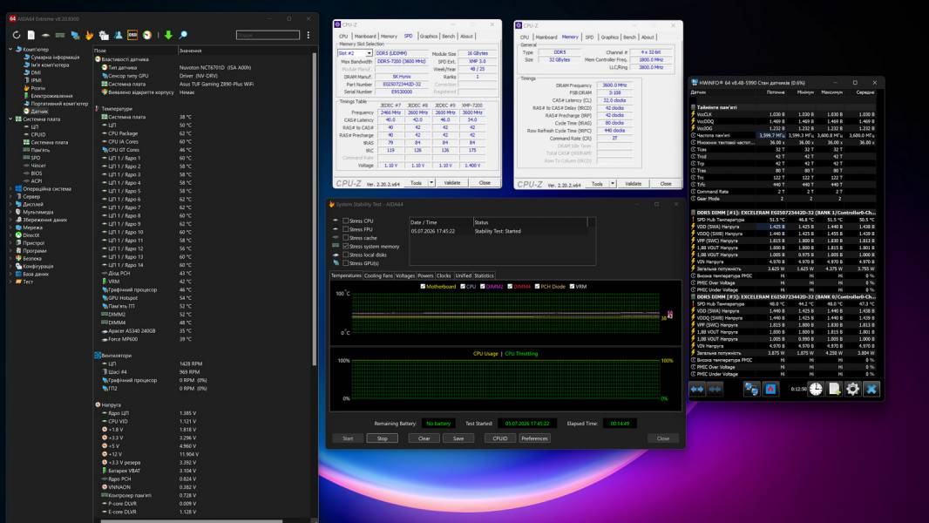This screenshot has height=523, width=929.
Task: Collapse the Комп'ютер tree node
Action: [10, 49]
